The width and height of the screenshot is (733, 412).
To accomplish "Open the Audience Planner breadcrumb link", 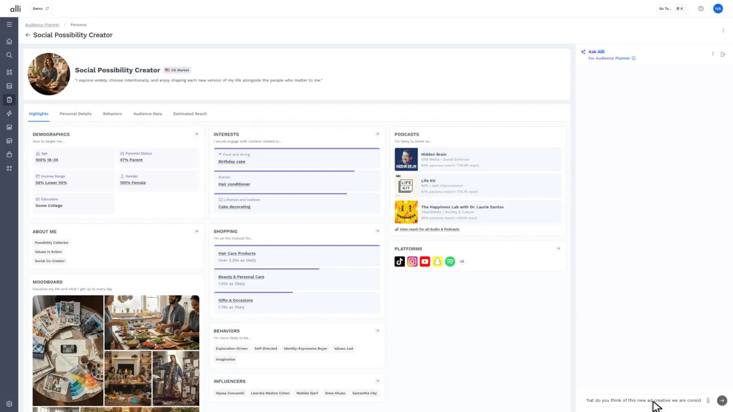I will point(42,25).
